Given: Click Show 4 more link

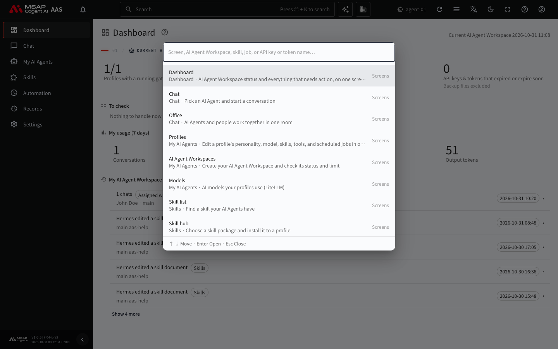Looking at the screenshot, I should point(126,314).
